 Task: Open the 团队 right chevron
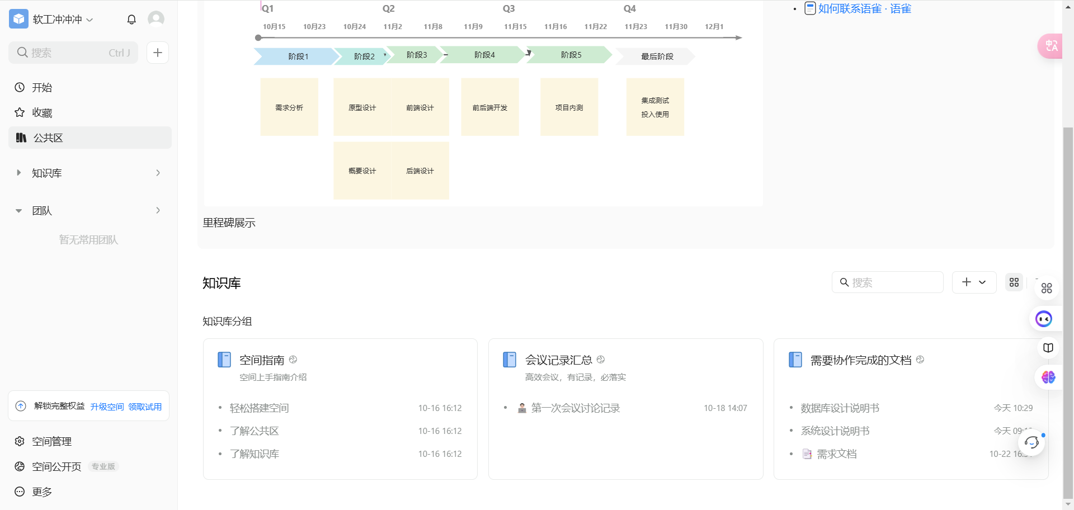tap(158, 210)
